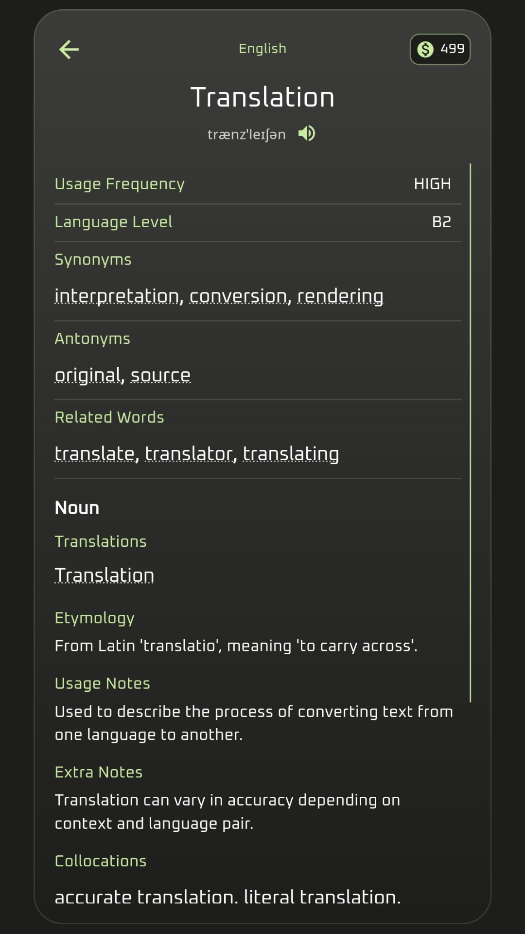Go back using the back arrow

pyautogui.click(x=68, y=49)
